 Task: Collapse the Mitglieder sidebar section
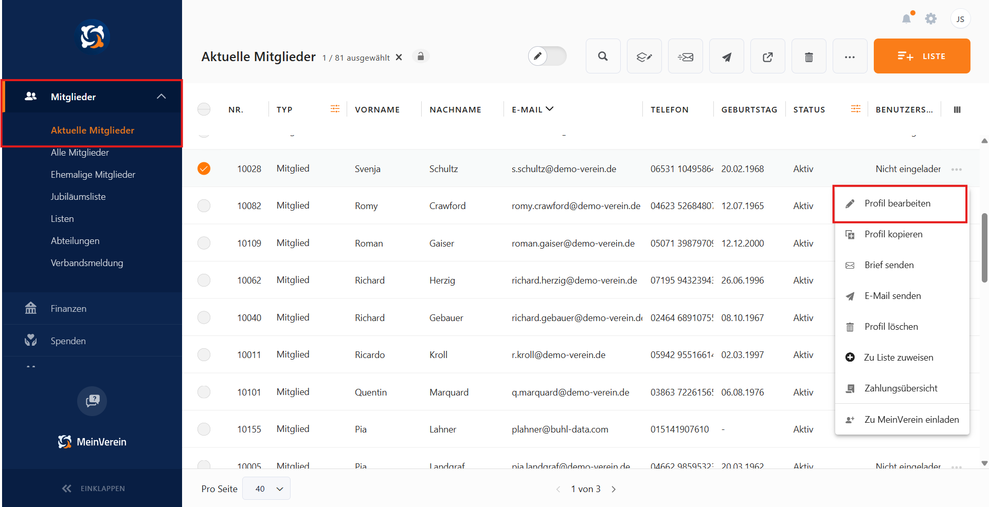tap(161, 97)
